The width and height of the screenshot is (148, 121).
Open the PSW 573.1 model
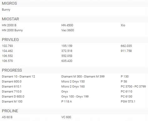(128, 102)
